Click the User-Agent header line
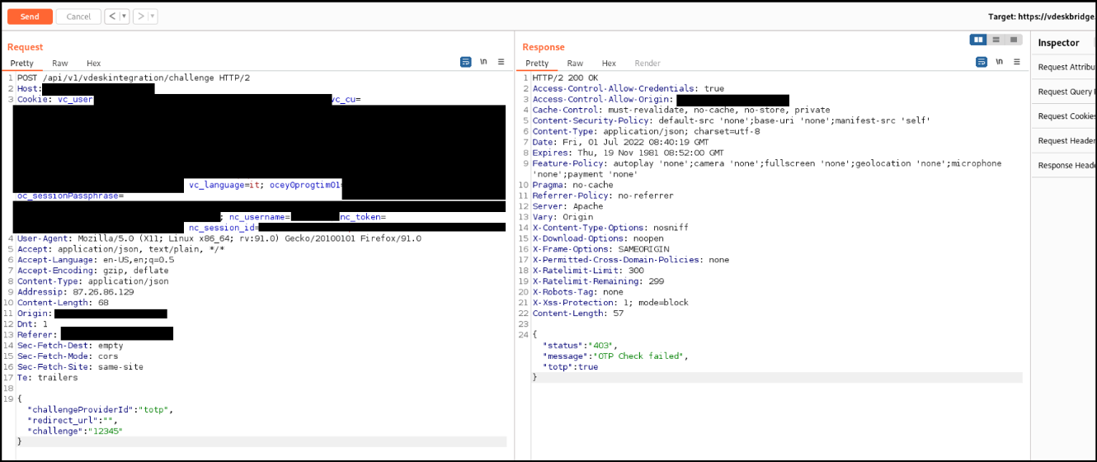This screenshot has width=1097, height=462. [219, 238]
